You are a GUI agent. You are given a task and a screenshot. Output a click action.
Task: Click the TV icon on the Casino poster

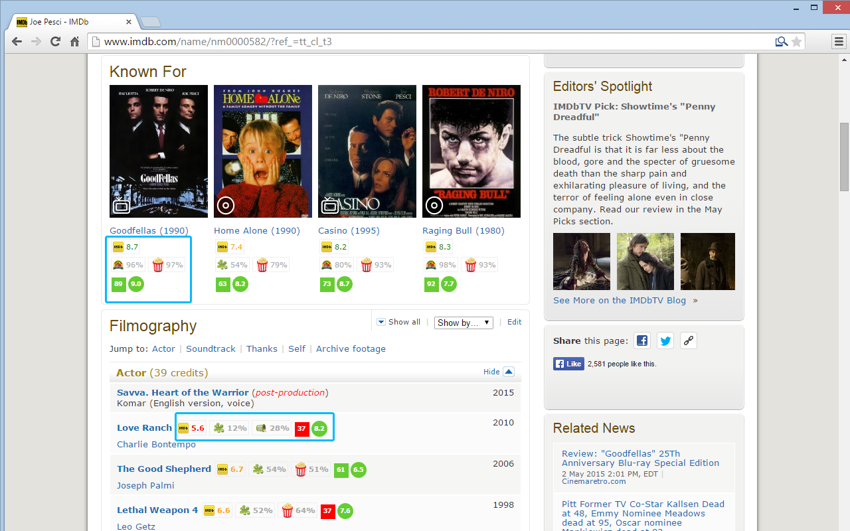(329, 205)
